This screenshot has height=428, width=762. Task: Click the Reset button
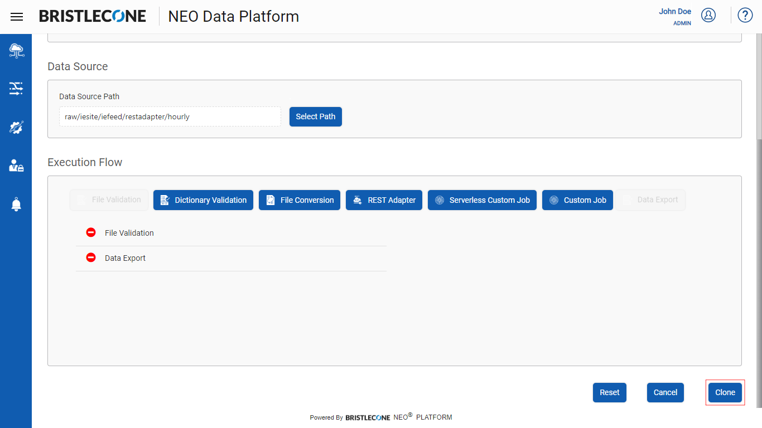[610, 392]
